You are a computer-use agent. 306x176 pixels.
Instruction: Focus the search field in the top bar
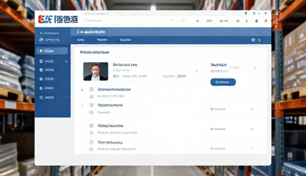click(x=137, y=21)
